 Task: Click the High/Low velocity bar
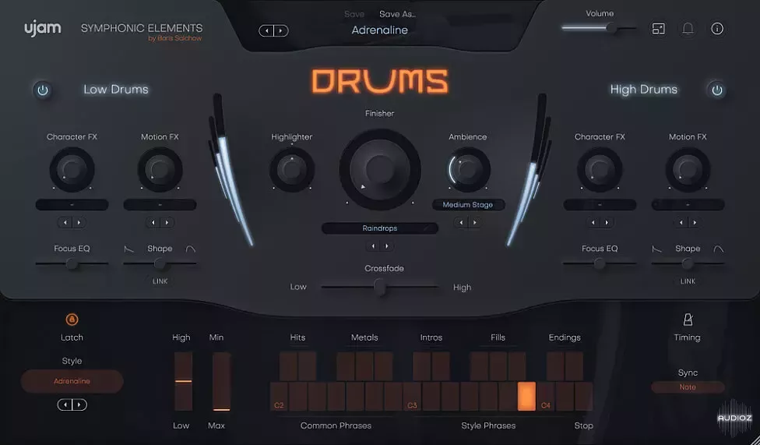[x=183, y=381]
